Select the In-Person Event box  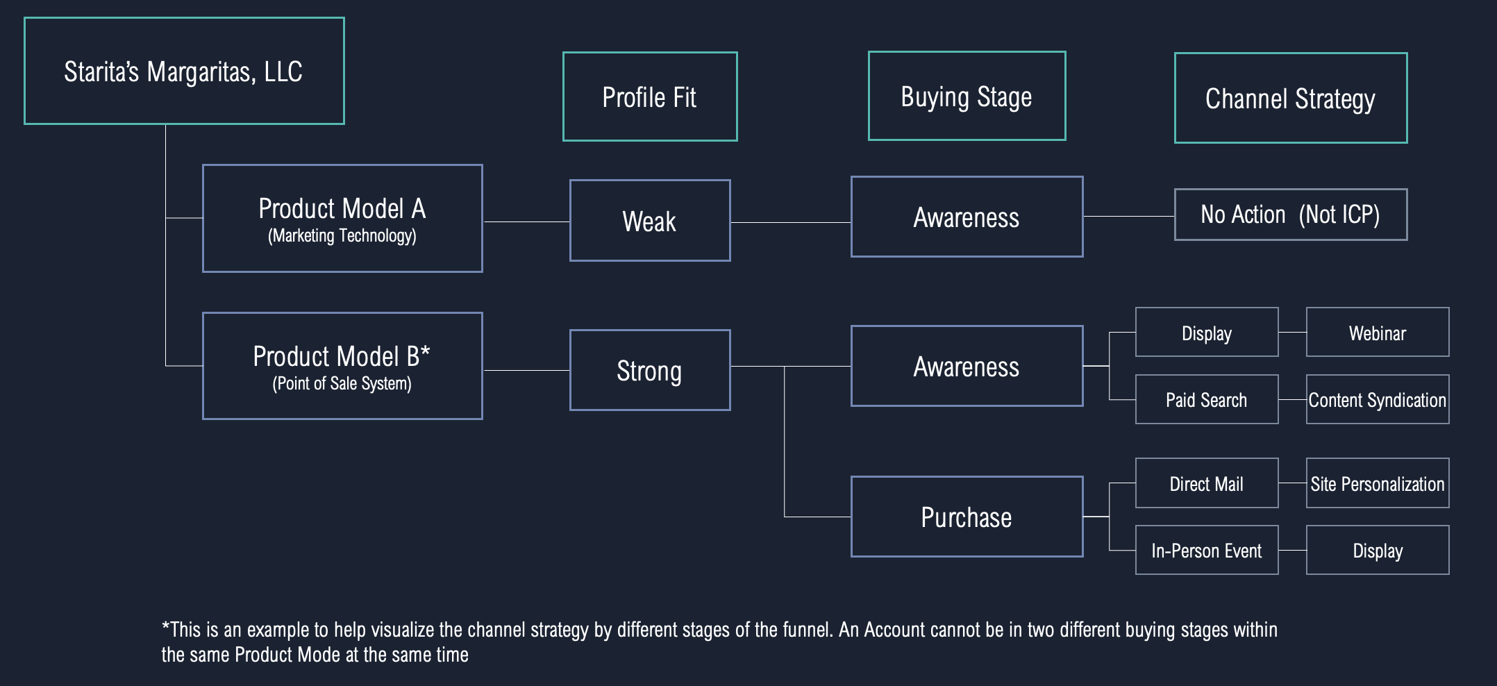(x=1207, y=550)
